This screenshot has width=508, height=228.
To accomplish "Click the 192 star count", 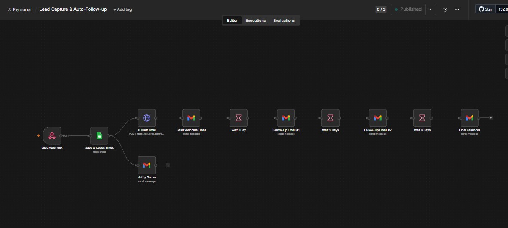I will [502, 9].
